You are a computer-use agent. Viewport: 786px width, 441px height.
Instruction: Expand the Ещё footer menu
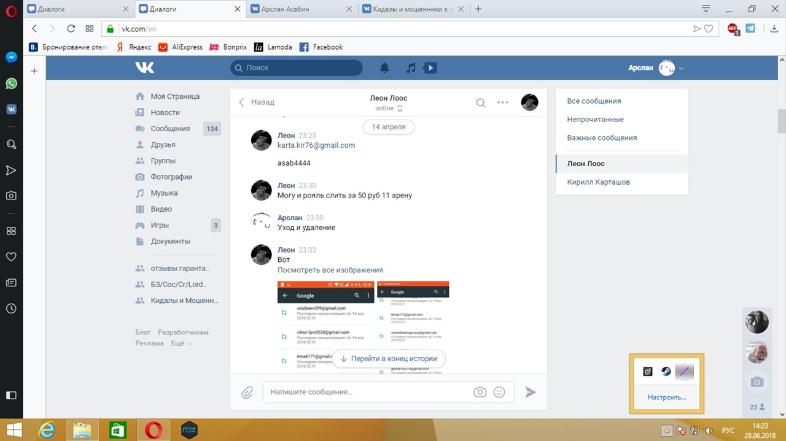[x=181, y=343]
